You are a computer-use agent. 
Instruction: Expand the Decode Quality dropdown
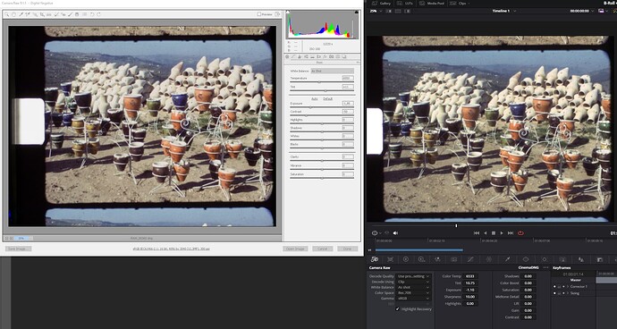tap(413, 276)
